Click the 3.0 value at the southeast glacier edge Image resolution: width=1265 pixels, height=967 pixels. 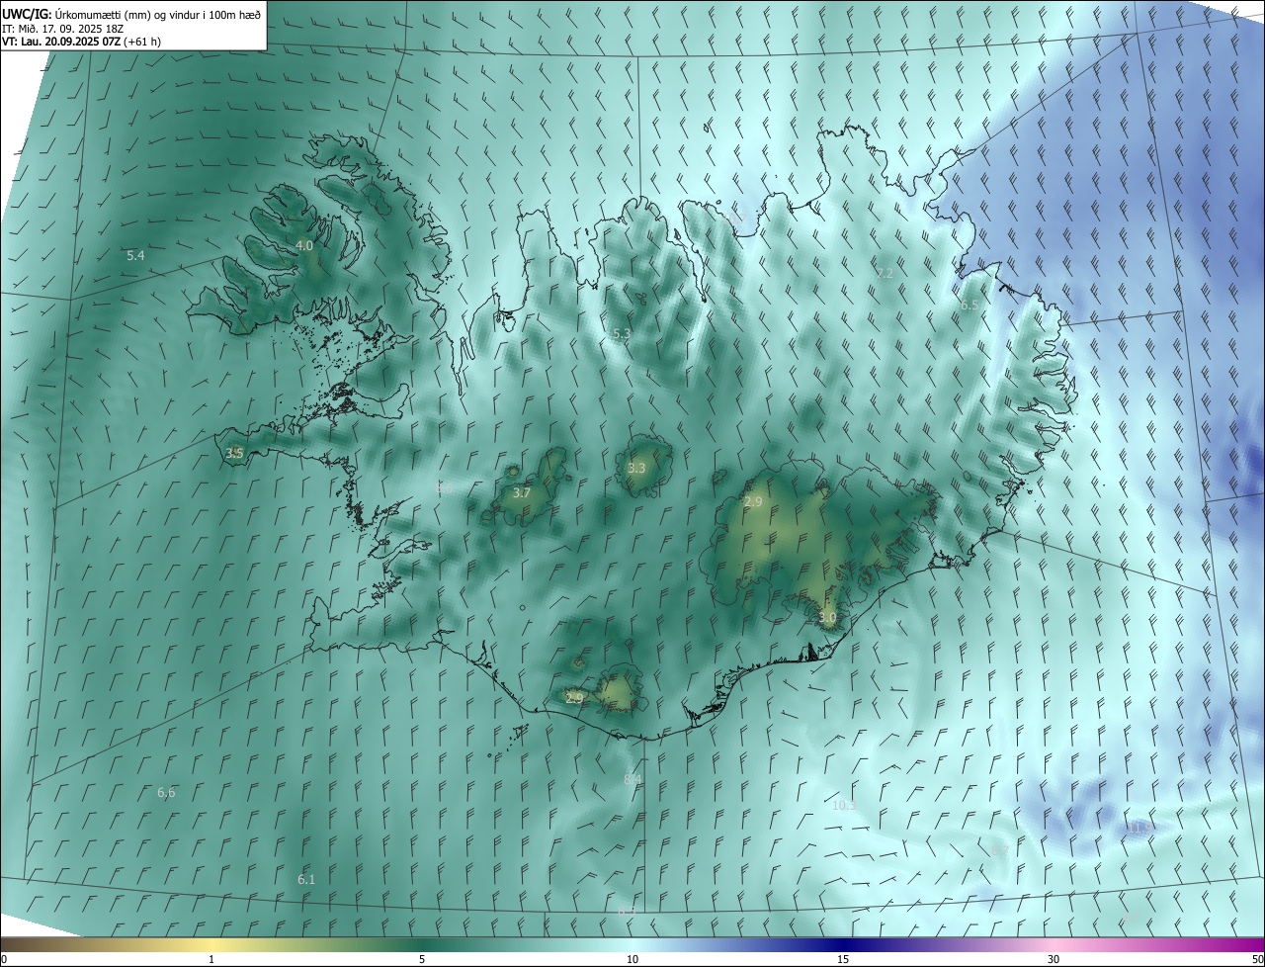827,618
